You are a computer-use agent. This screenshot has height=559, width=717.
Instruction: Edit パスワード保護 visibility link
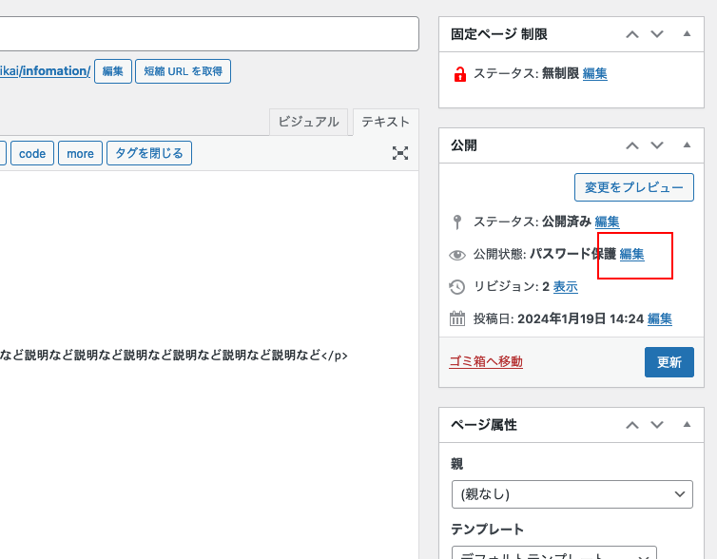(x=632, y=254)
